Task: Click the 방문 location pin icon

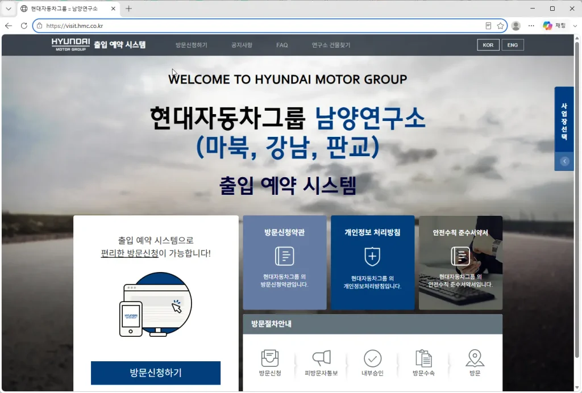Action: click(x=475, y=358)
